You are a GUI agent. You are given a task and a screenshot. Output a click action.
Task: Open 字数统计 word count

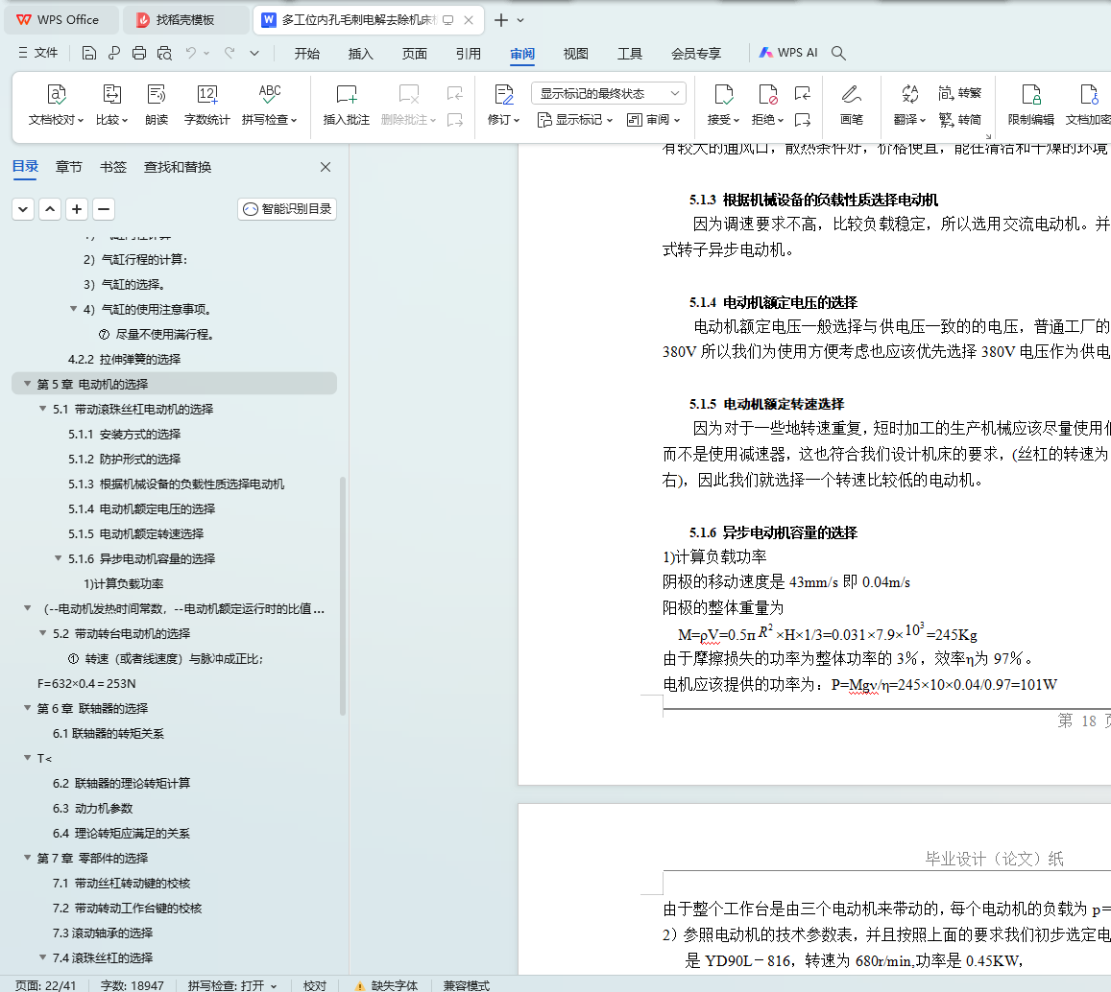[x=206, y=104]
